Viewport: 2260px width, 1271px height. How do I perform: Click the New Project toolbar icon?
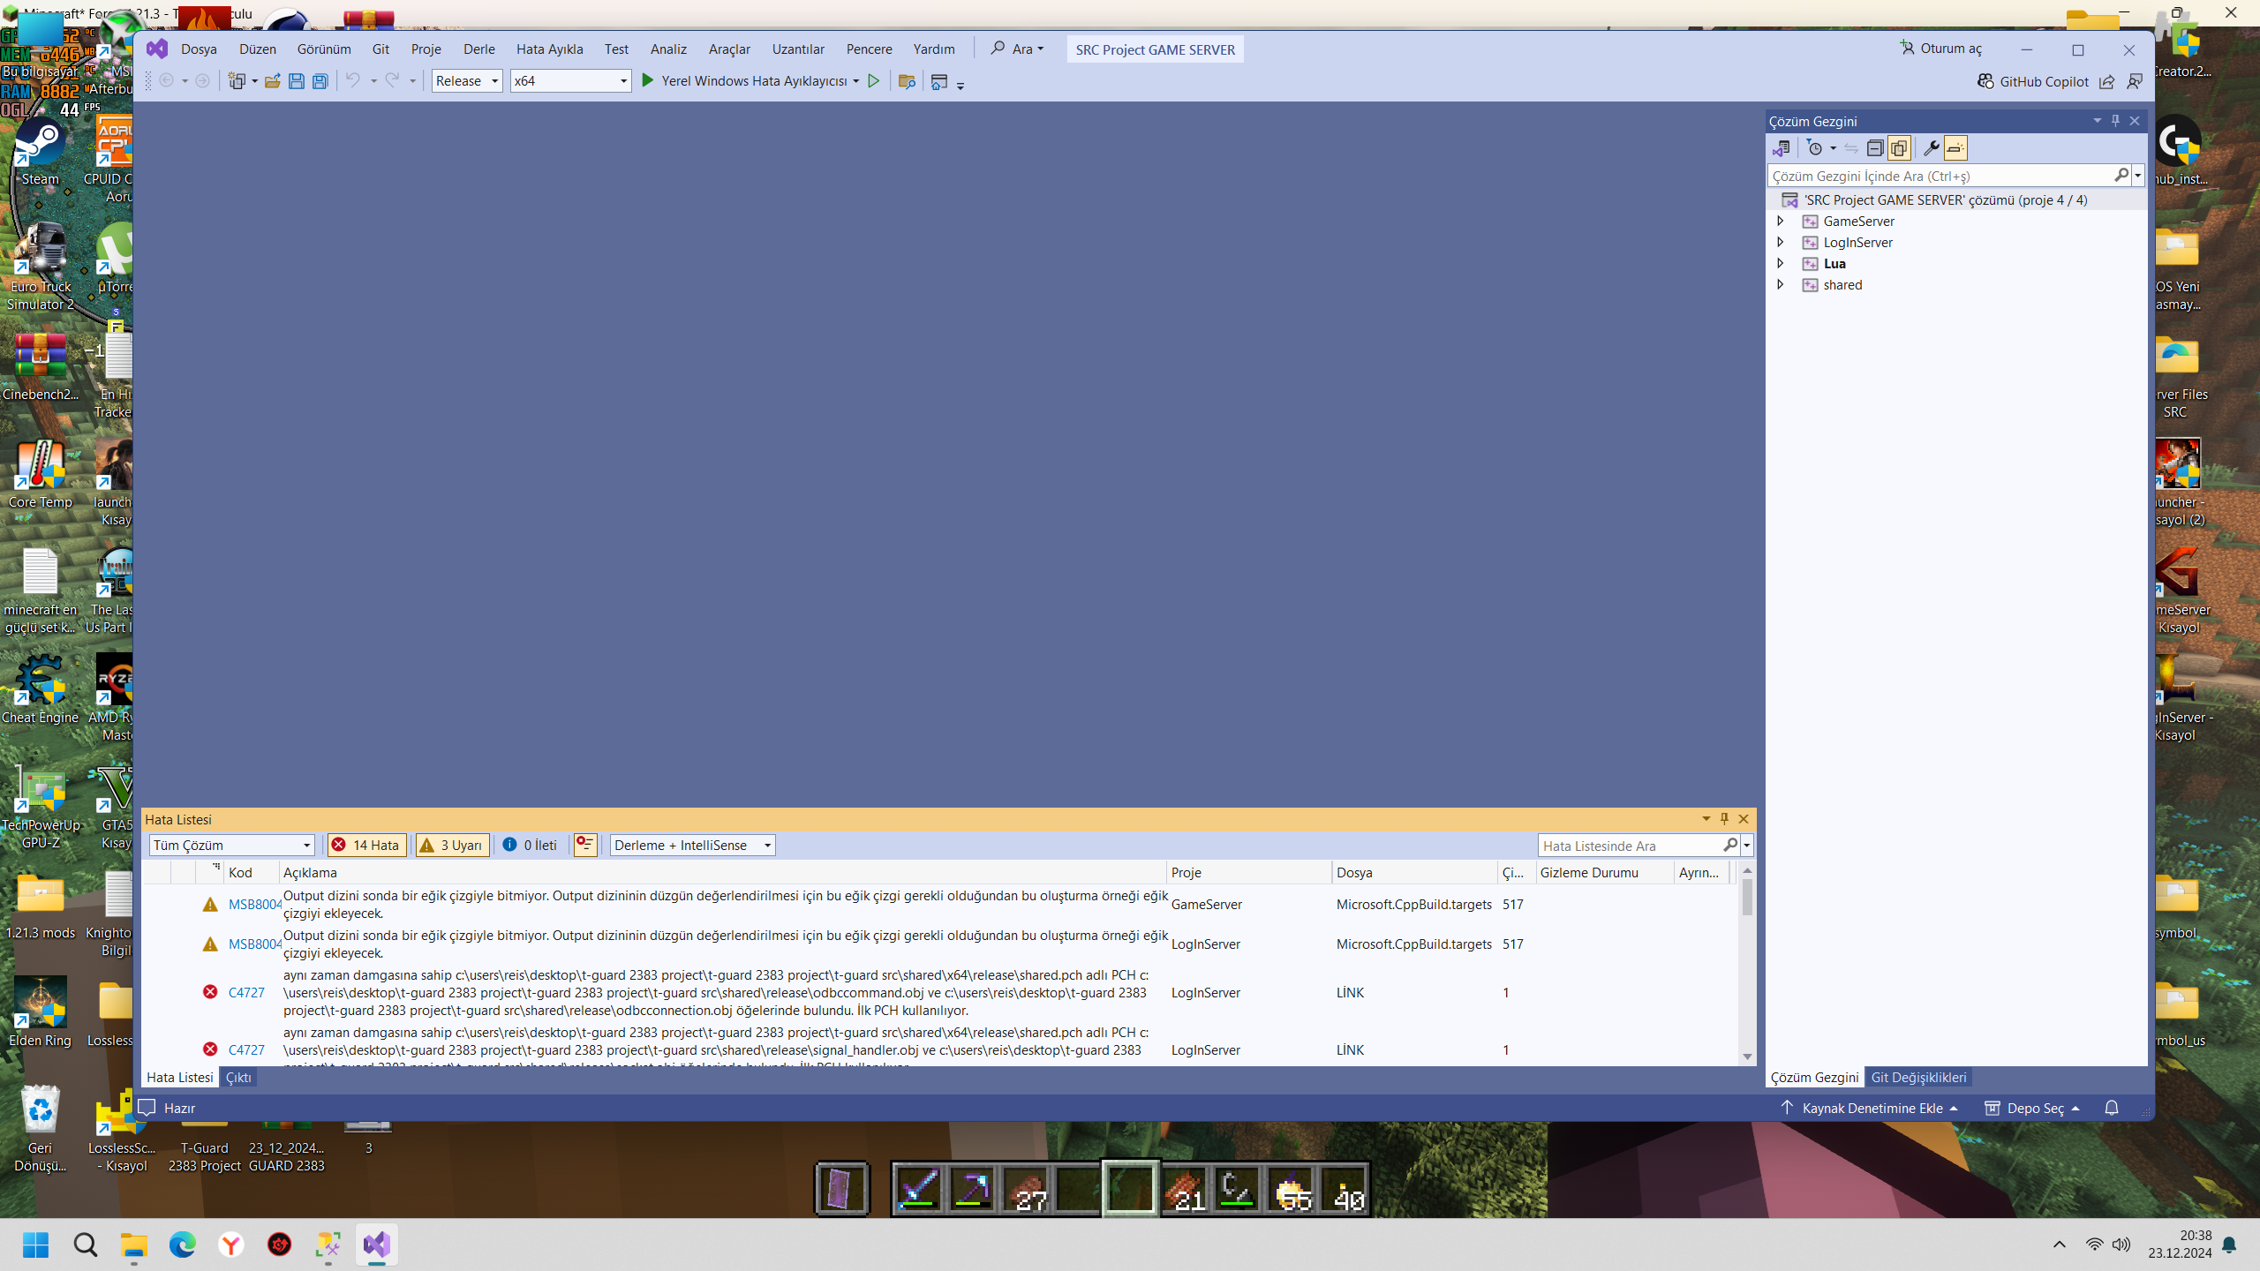coord(237,81)
